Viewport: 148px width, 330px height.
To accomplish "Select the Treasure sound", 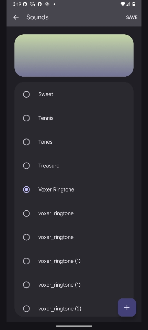I will tap(74, 166).
